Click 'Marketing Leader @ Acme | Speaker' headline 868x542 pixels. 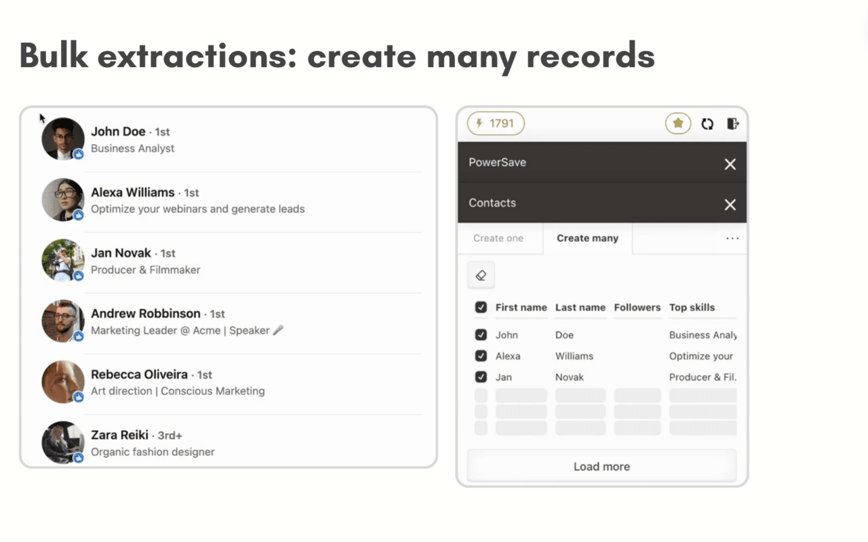click(x=187, y=331)
